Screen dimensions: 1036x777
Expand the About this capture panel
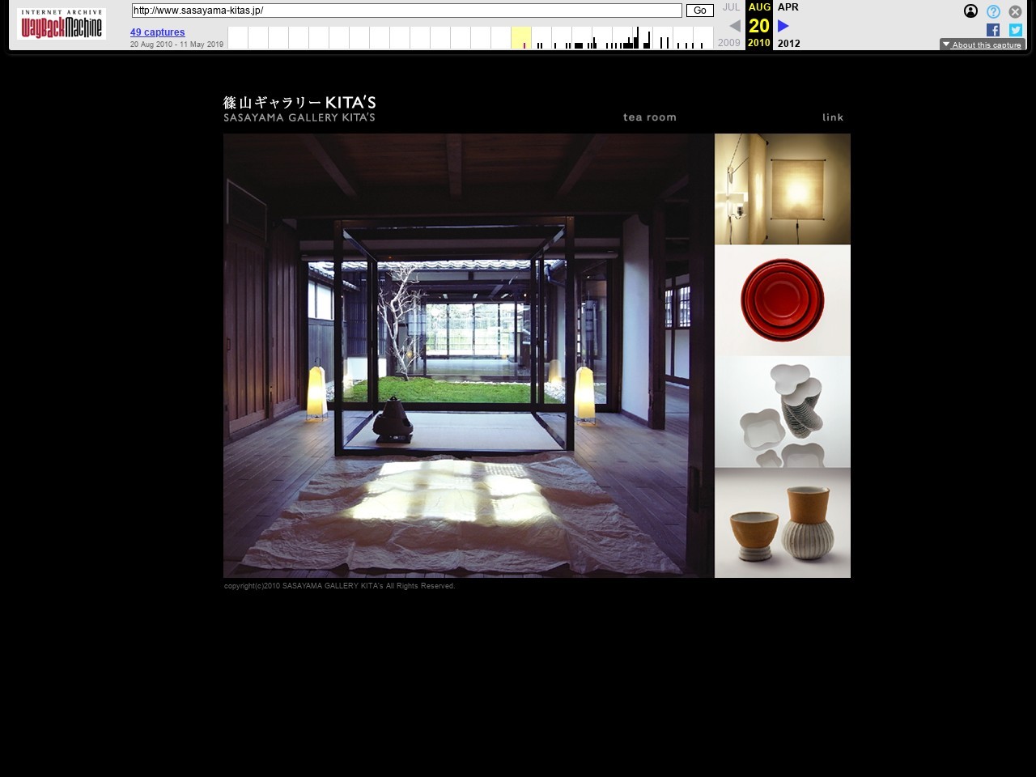982,45
